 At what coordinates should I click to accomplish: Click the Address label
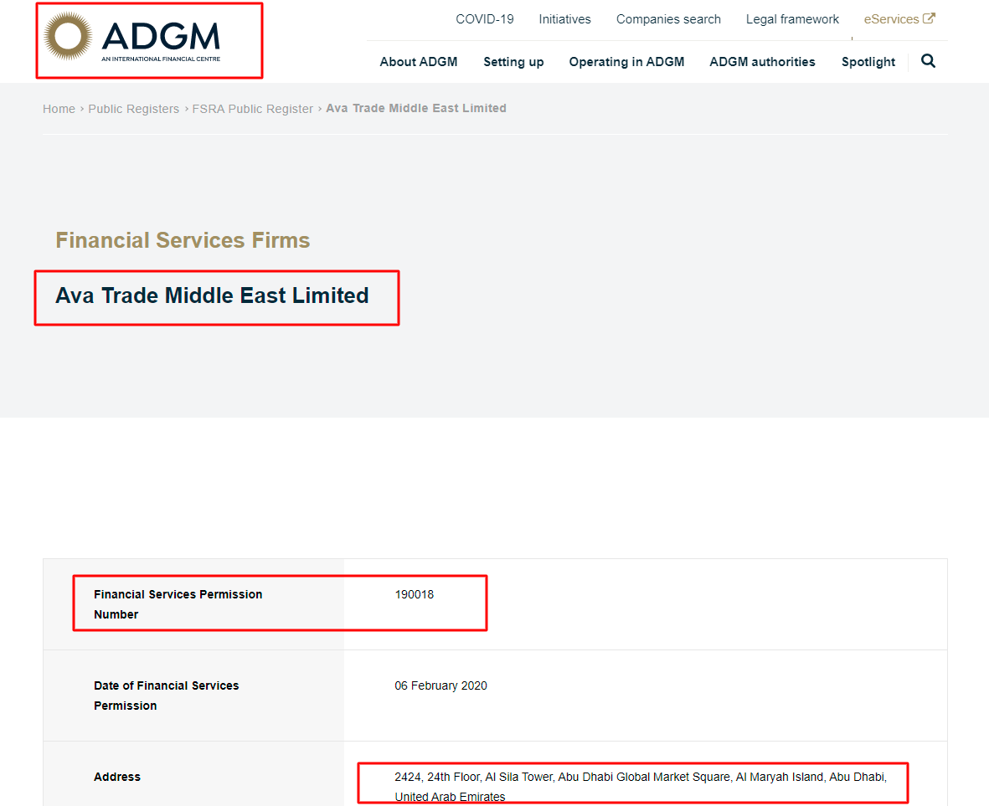[117, 777]
